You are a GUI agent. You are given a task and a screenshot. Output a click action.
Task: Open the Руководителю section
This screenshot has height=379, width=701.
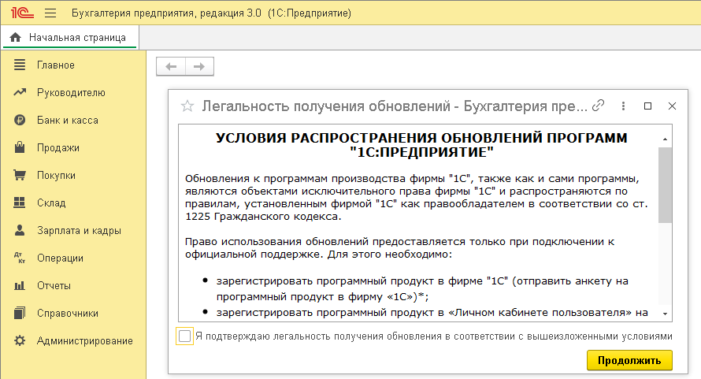point(71,93)
